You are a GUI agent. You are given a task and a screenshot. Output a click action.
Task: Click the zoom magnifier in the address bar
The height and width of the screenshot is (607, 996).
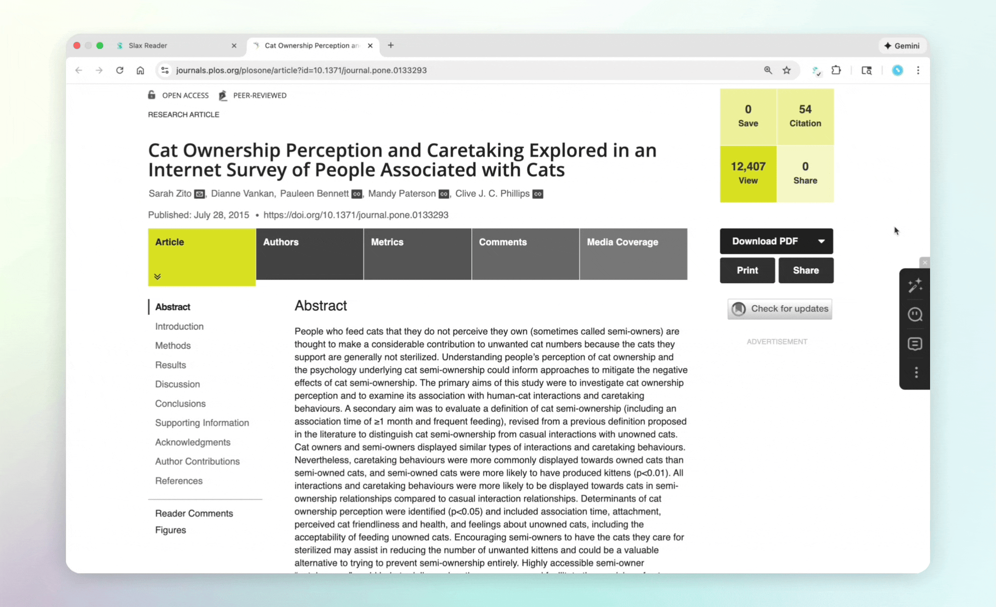768,70
